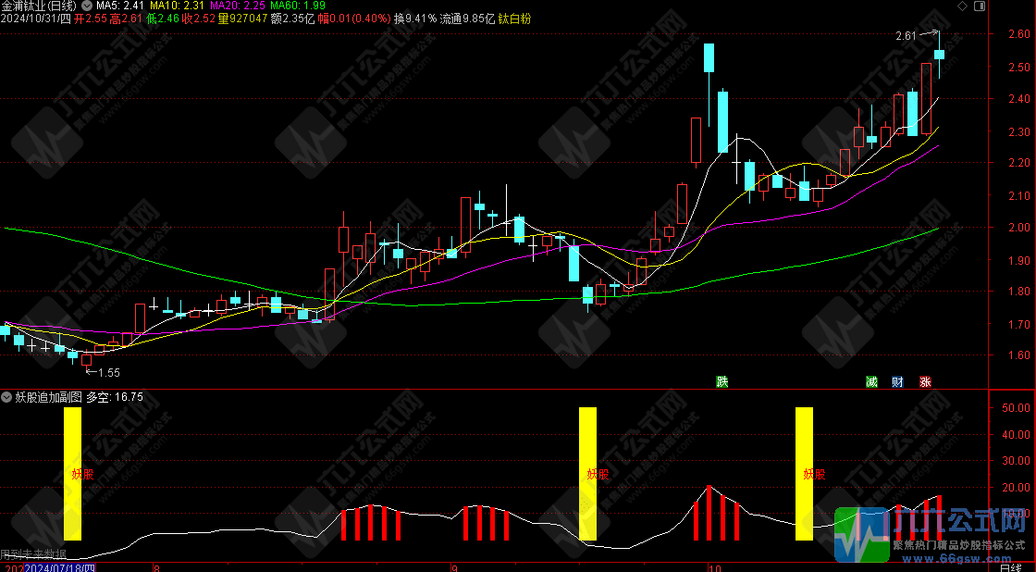
Task: Click the month 10 label on time axis
Action: pyautogui.click(x=713, y=568)
